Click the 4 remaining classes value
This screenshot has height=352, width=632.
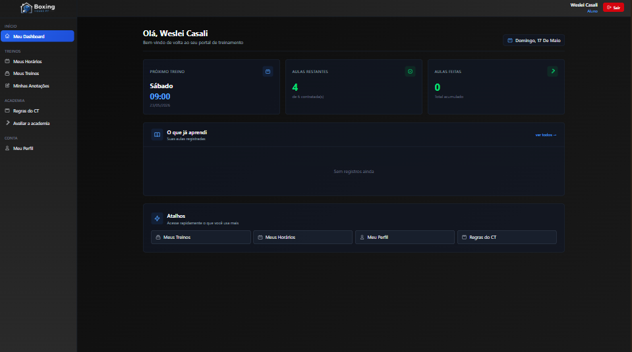[295, 88]
